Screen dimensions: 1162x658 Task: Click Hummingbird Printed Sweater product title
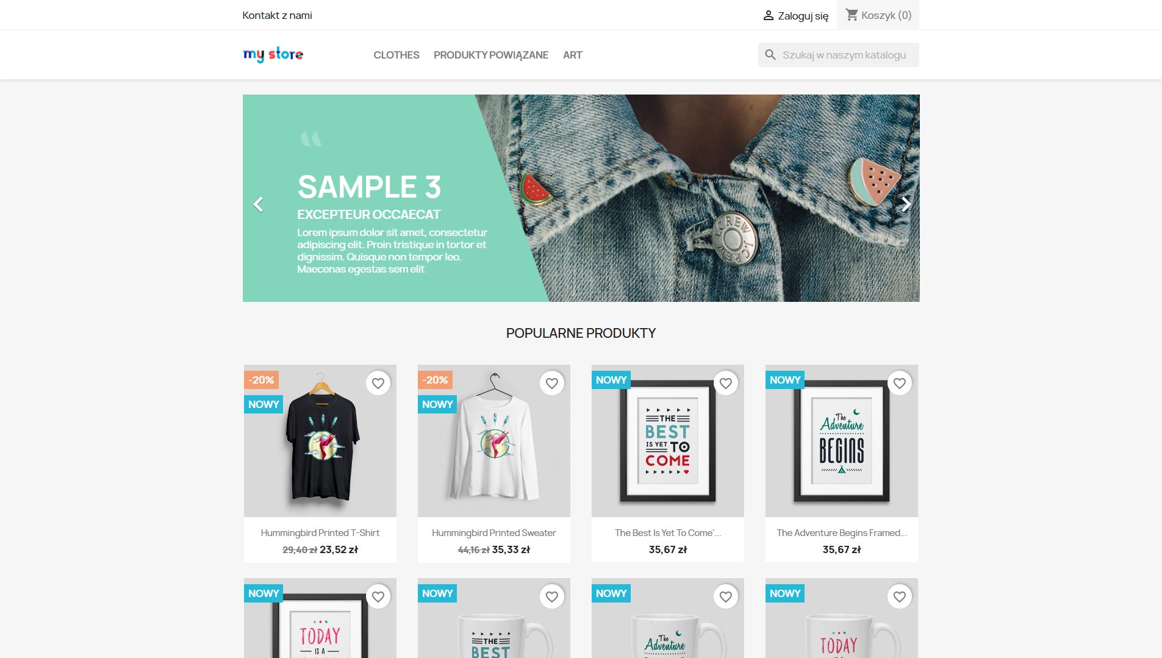494,532
